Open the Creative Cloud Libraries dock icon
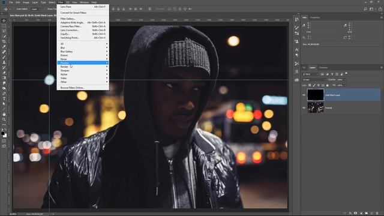The height and width of the screenshot is (216, 384). coord(296,80)
